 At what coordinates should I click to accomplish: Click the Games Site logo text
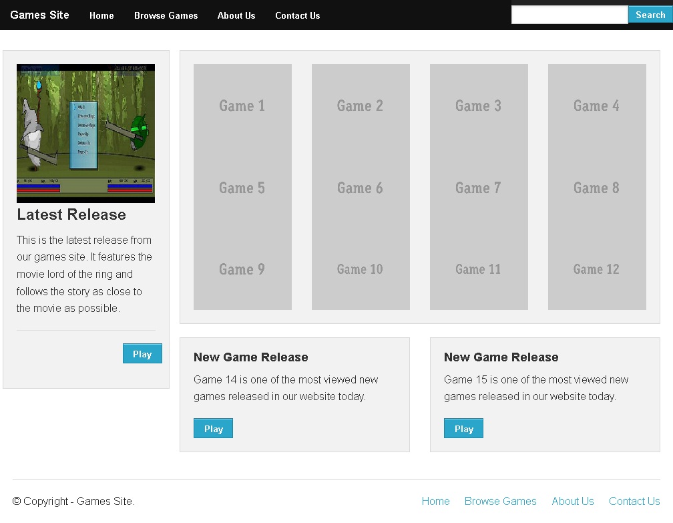(39, 14)
